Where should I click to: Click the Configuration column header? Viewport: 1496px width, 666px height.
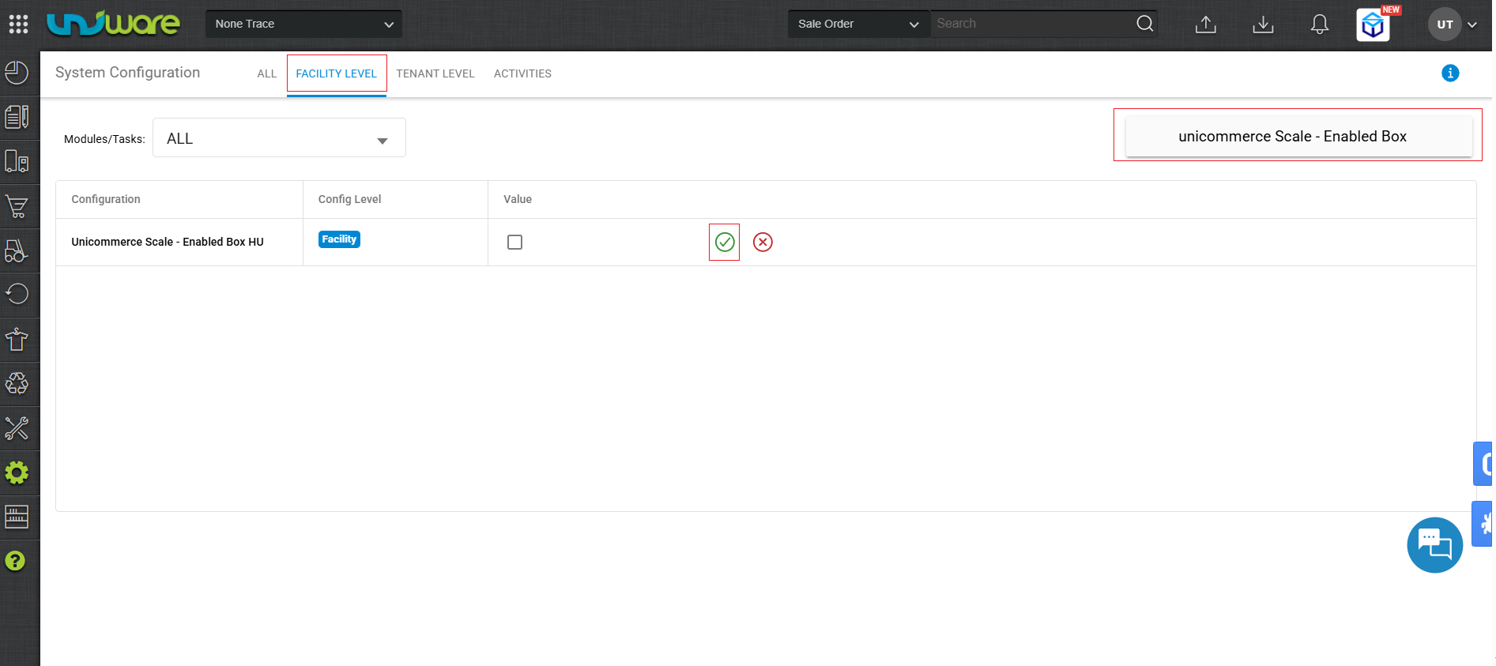[x=106, y=199]
